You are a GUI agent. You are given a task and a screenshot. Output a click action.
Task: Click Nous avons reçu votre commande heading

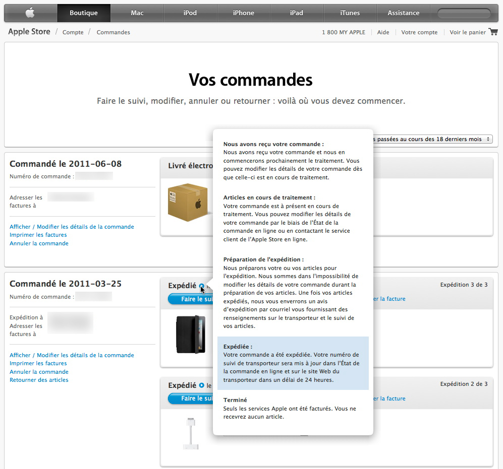[273, 144]
